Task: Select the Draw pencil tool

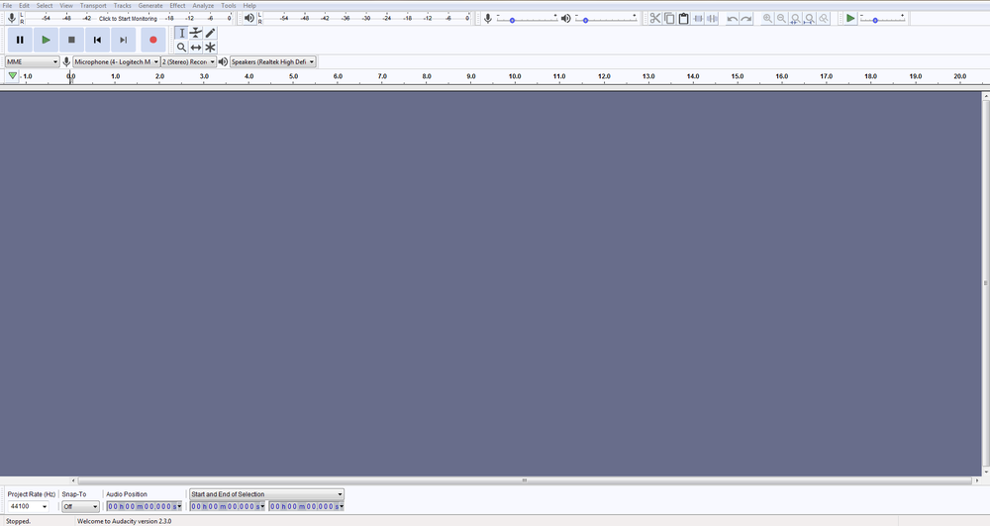Action: (210, 33)
